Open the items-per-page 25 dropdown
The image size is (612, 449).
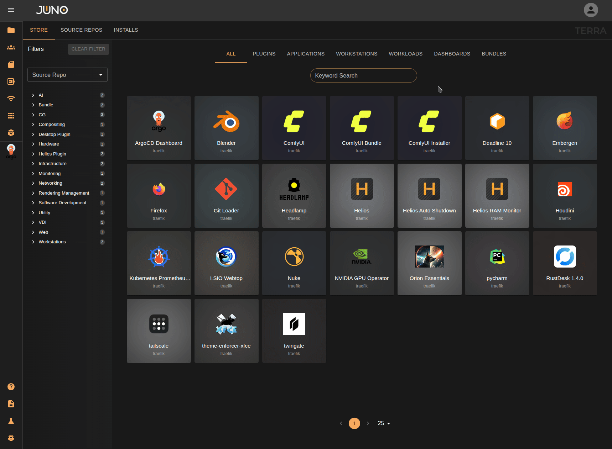(x=385, y=423)
